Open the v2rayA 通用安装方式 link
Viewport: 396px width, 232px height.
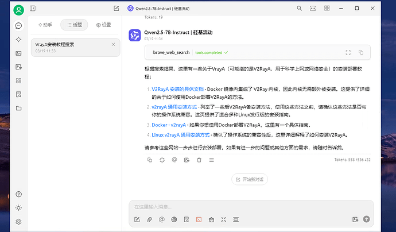click(174, 107)
